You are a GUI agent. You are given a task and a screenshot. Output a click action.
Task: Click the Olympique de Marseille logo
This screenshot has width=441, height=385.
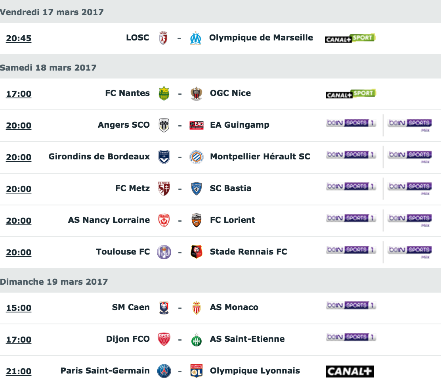coord(196,38)
